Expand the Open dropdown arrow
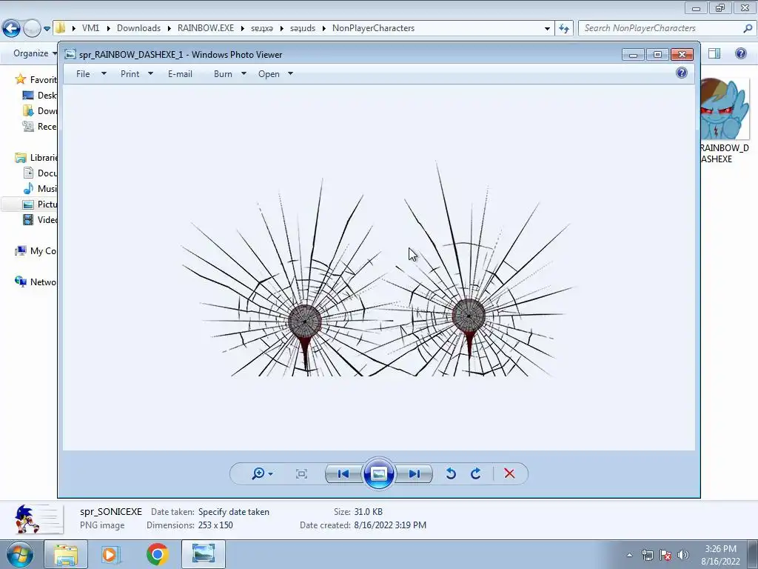Screen dimensions: 758x569 click(x=290, y=73)
